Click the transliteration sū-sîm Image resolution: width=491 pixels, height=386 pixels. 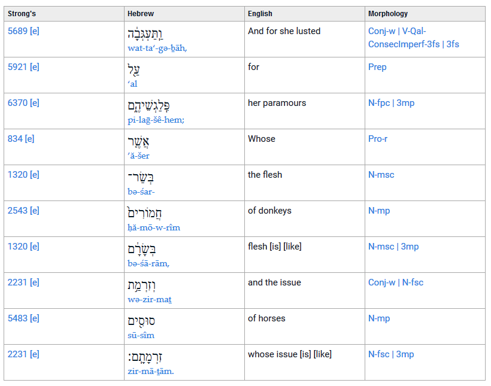pos(141,335)
